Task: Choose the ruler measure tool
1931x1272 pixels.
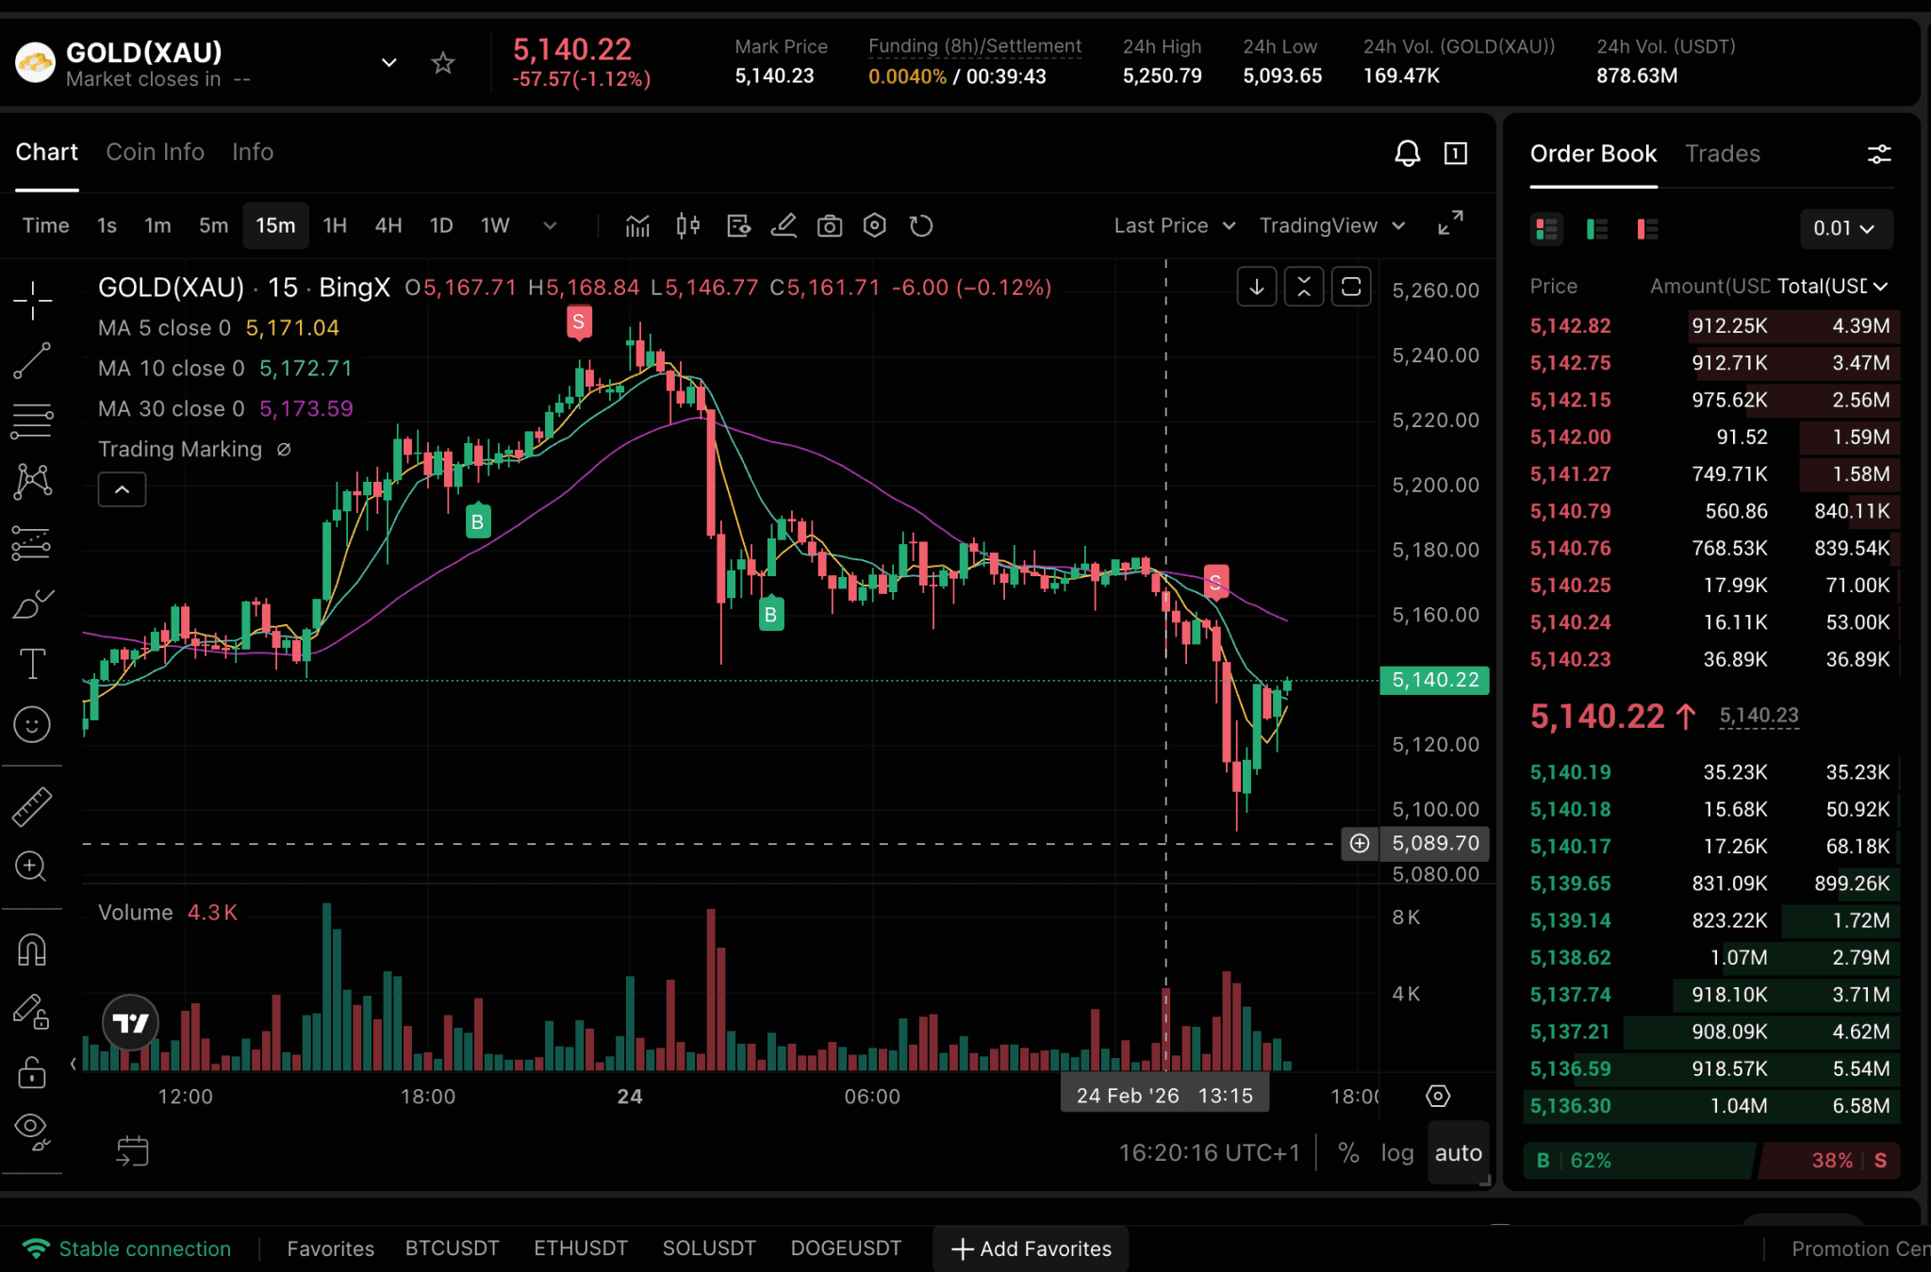Action: click(32, 806)
